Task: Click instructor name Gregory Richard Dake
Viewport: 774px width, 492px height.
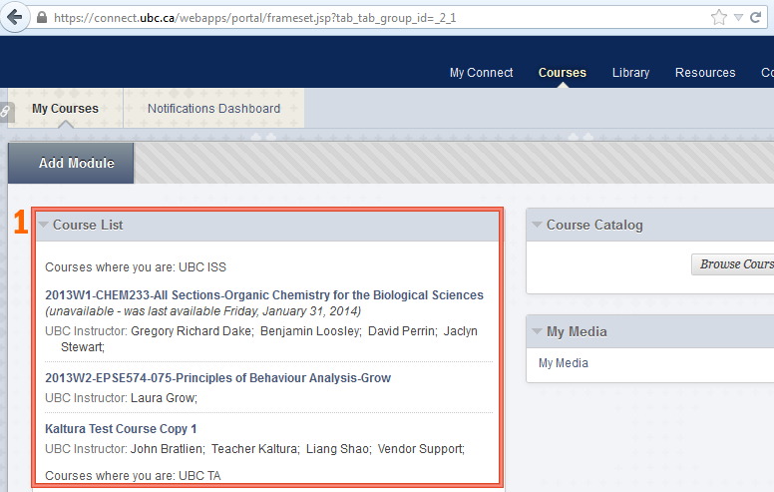Action: point(193,331)
